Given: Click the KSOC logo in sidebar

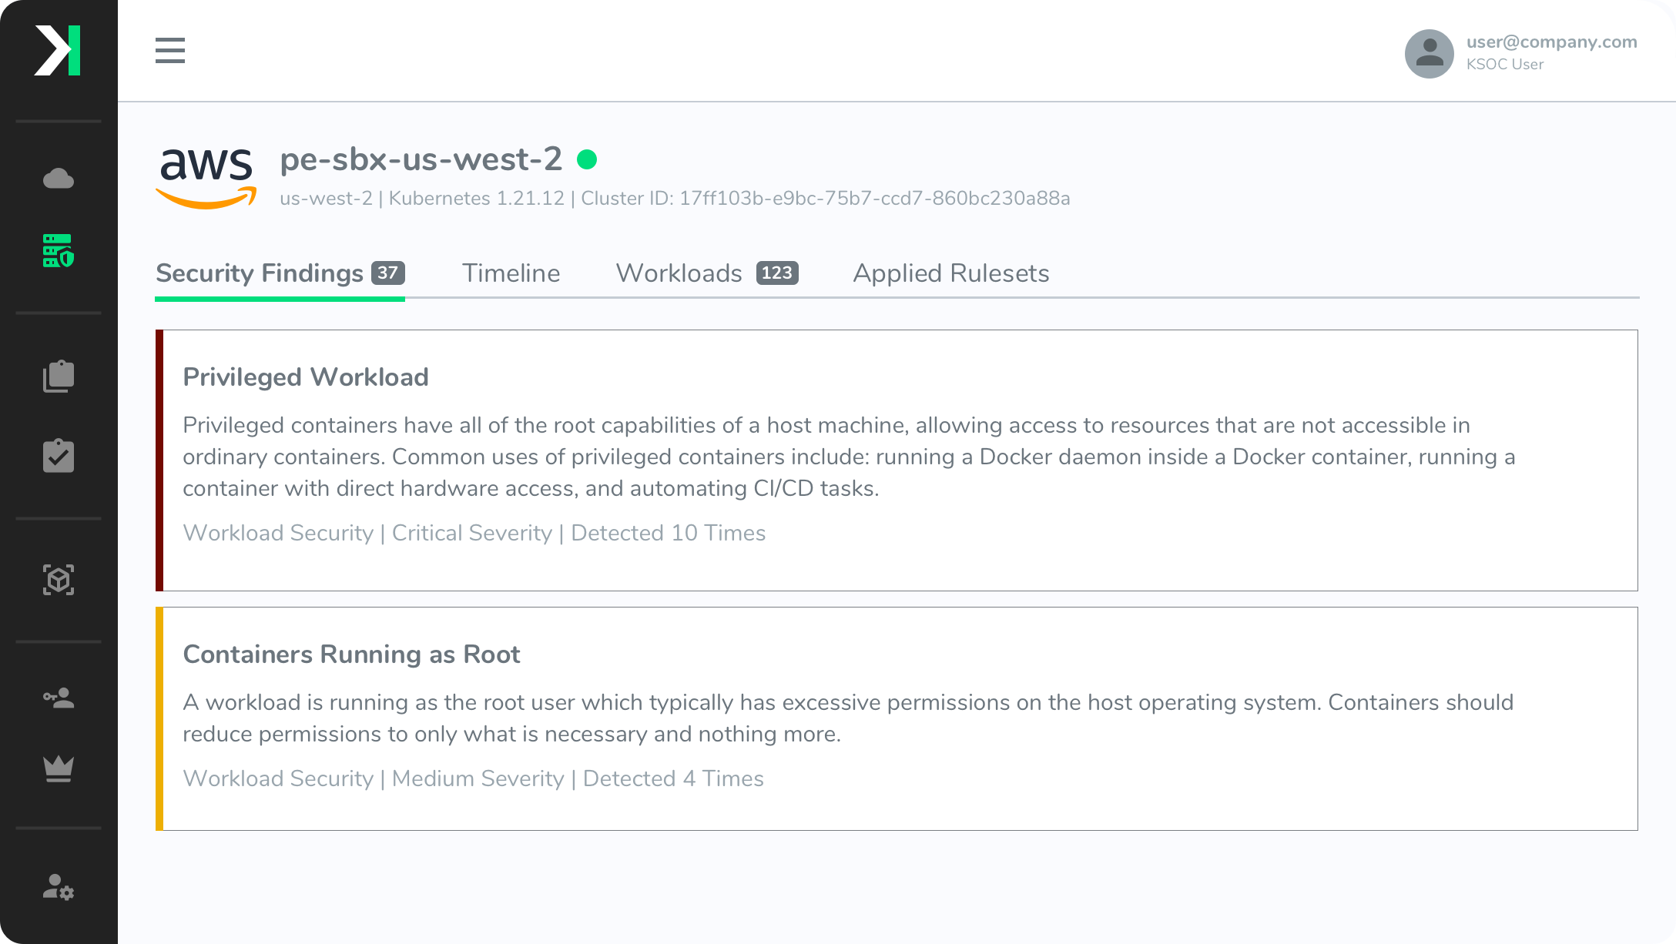Looking at the screenshot, I should (x=58, y=51).
